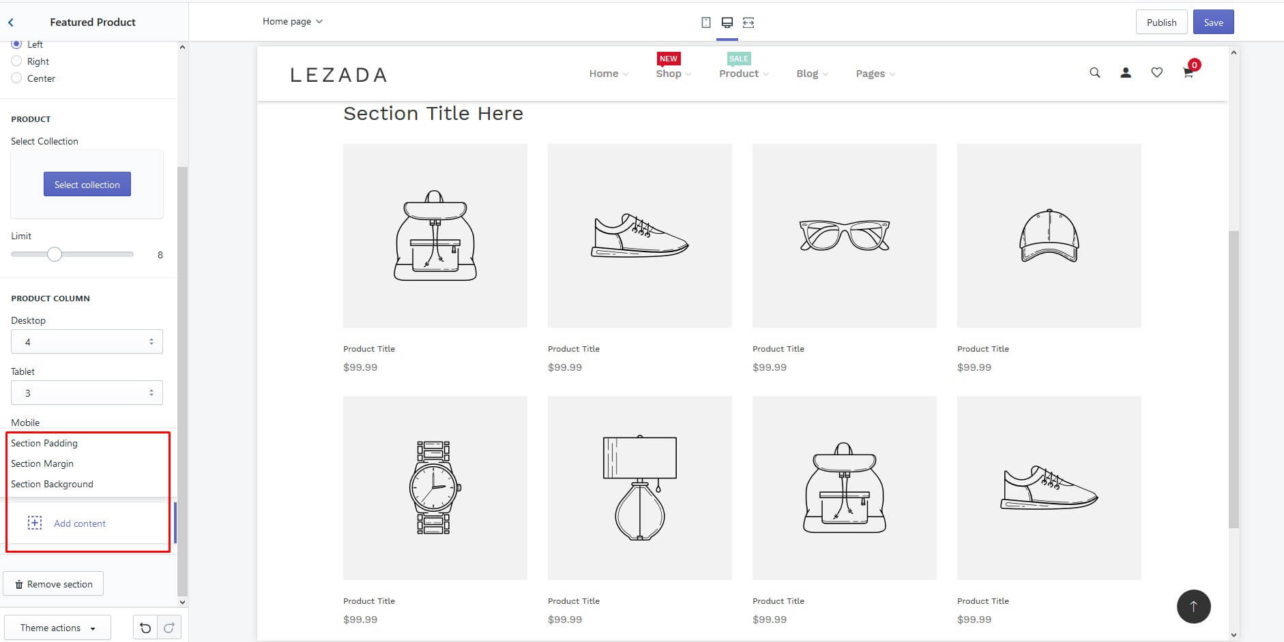
Task: Open the Desktop column dropdown
Action: point(87,341)
